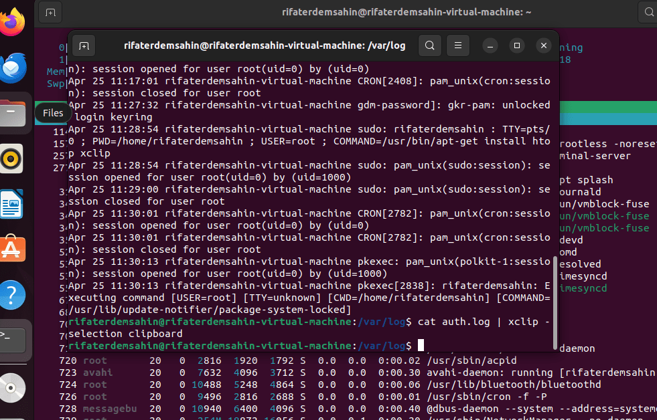The image size is (657, 420).
Task: Click 'gkr-pam: unlocked' log text
Action: 499,105
